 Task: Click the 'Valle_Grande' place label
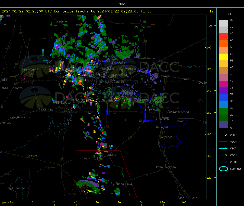pyautogui.click(x=81, y=100)
